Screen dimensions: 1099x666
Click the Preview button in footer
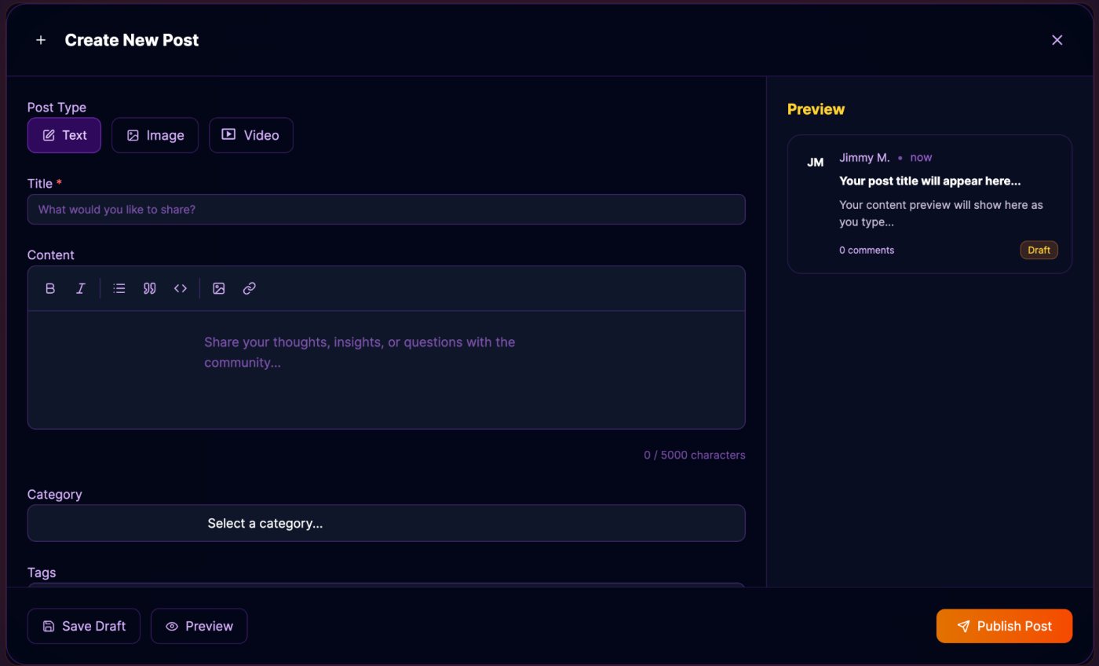coord(199,626)
